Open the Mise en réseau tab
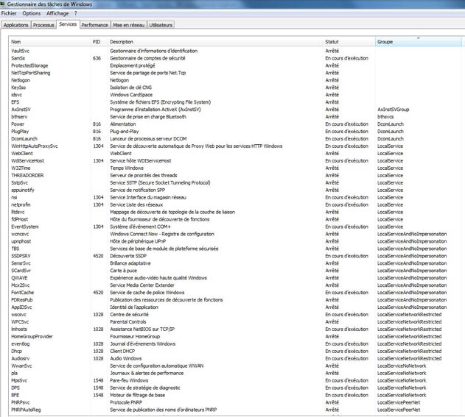465x417 pixels. (x=129, y=25)
